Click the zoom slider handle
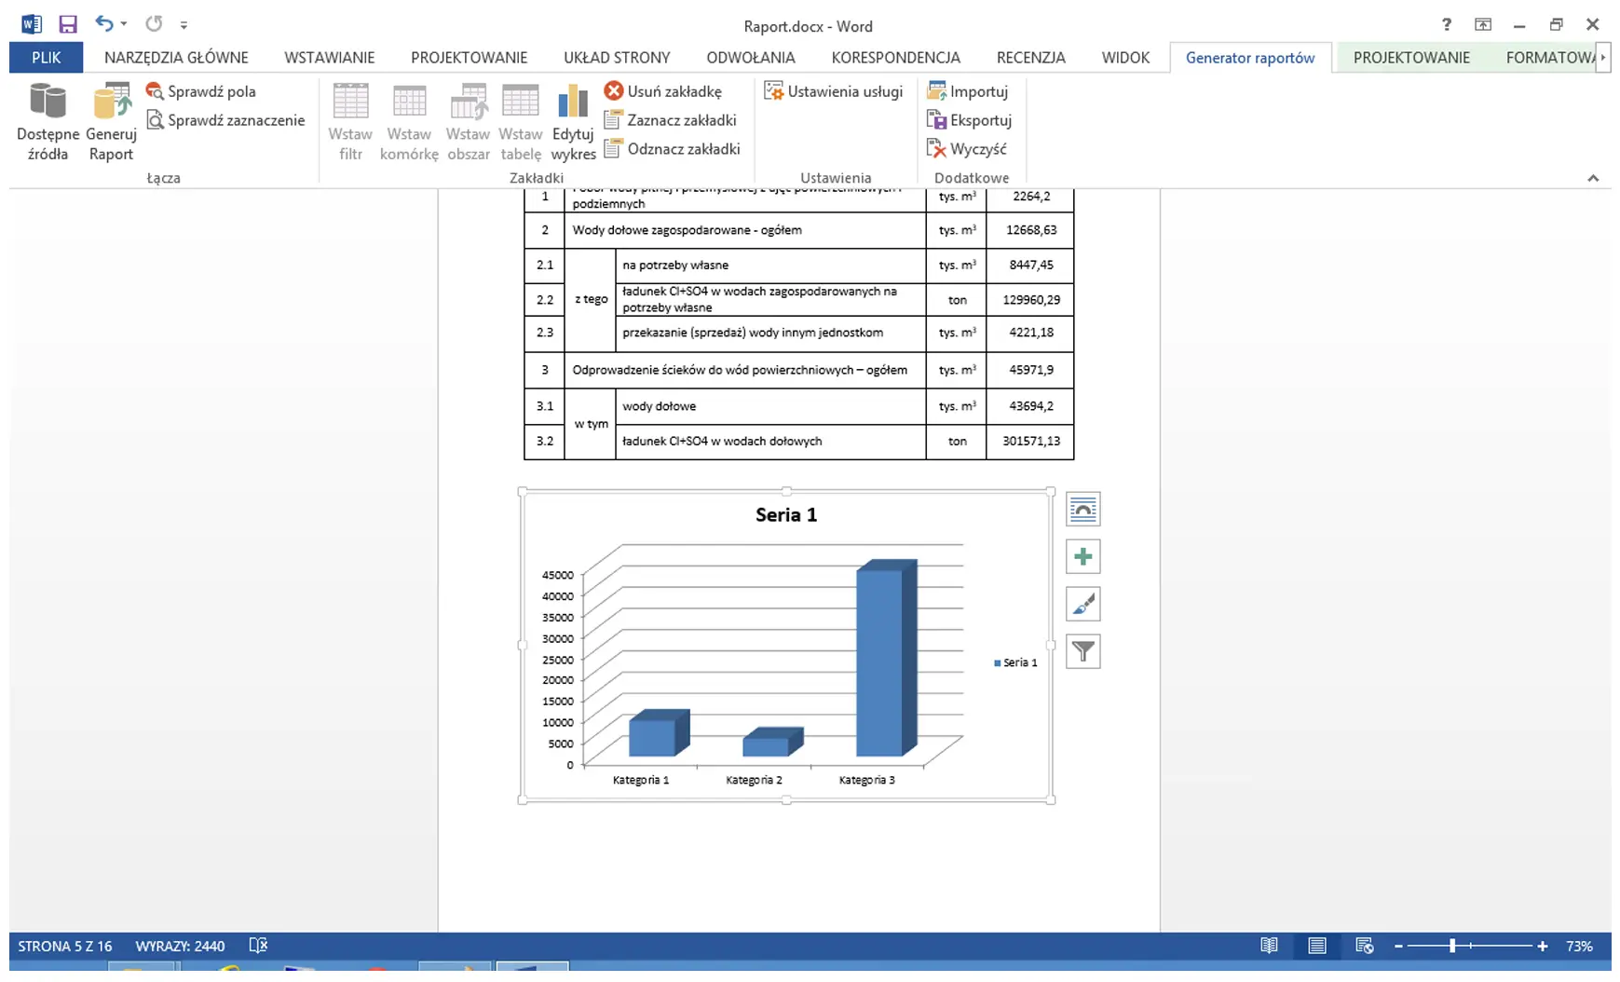Screen dimensions: 1620x982 [x=1451, y=946]
